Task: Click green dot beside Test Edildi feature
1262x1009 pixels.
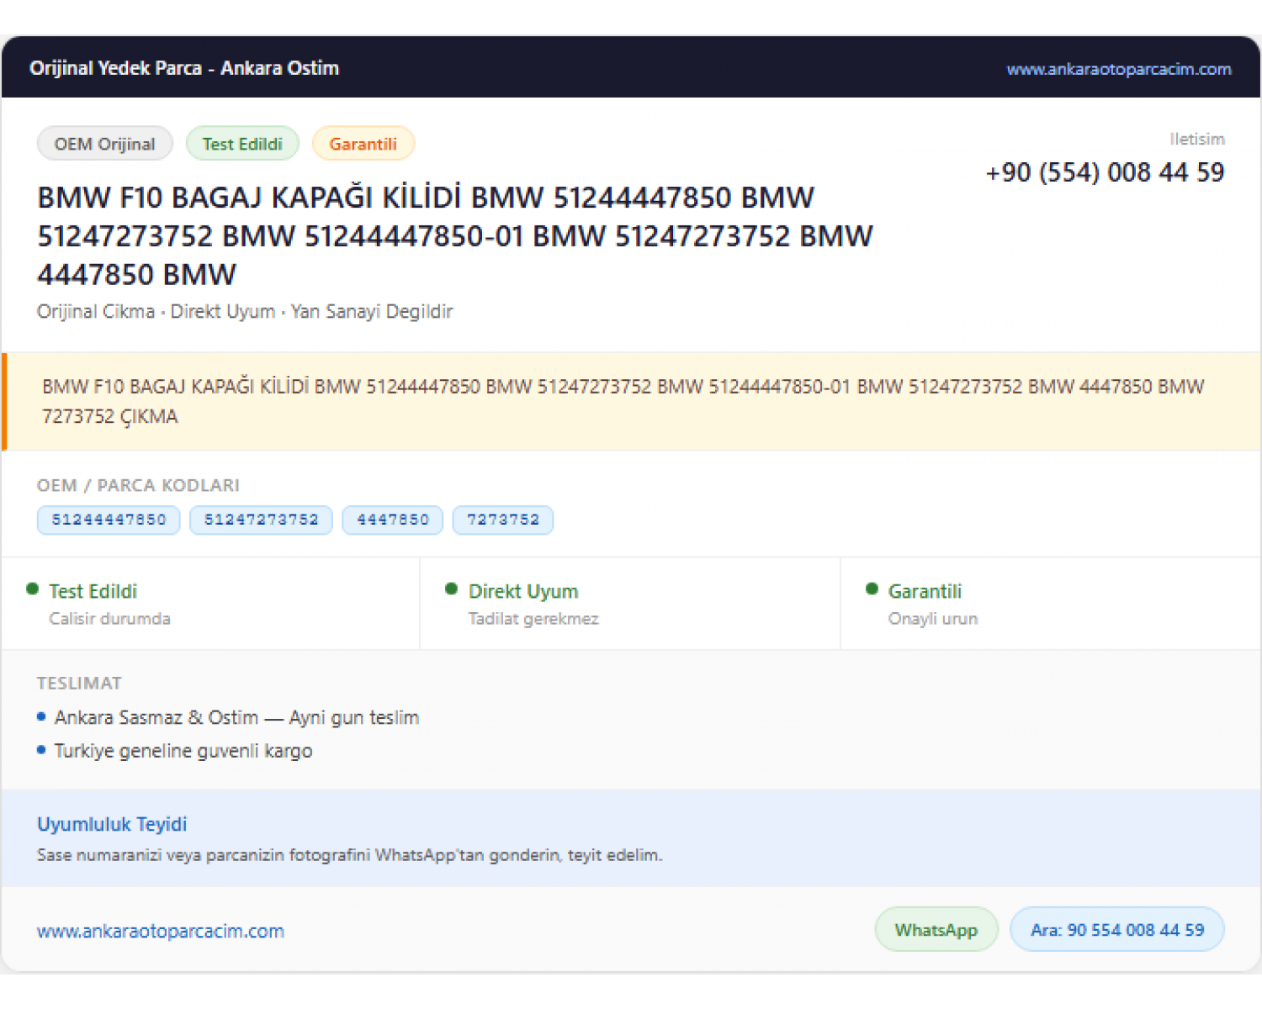Action: (x=33, y=589)
